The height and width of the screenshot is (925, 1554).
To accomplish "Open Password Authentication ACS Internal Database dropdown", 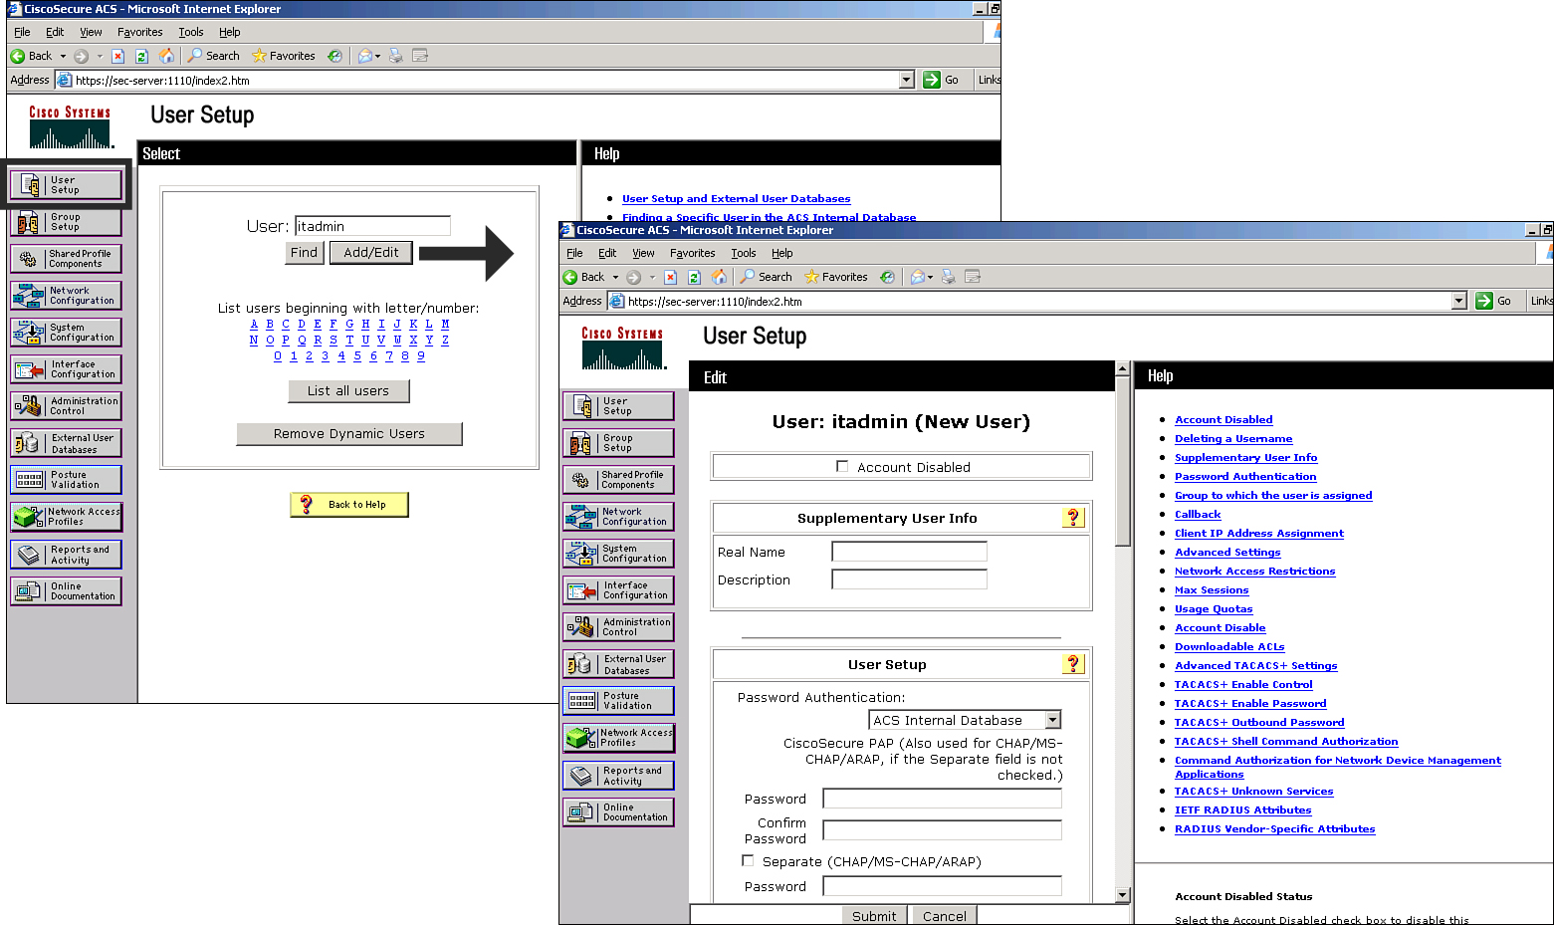I will 1053,720.
